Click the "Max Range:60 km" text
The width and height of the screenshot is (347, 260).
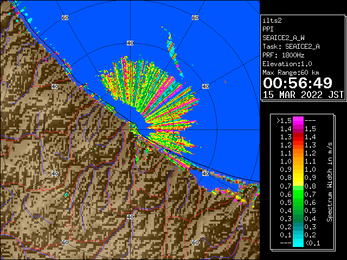(x=291, y=73)
